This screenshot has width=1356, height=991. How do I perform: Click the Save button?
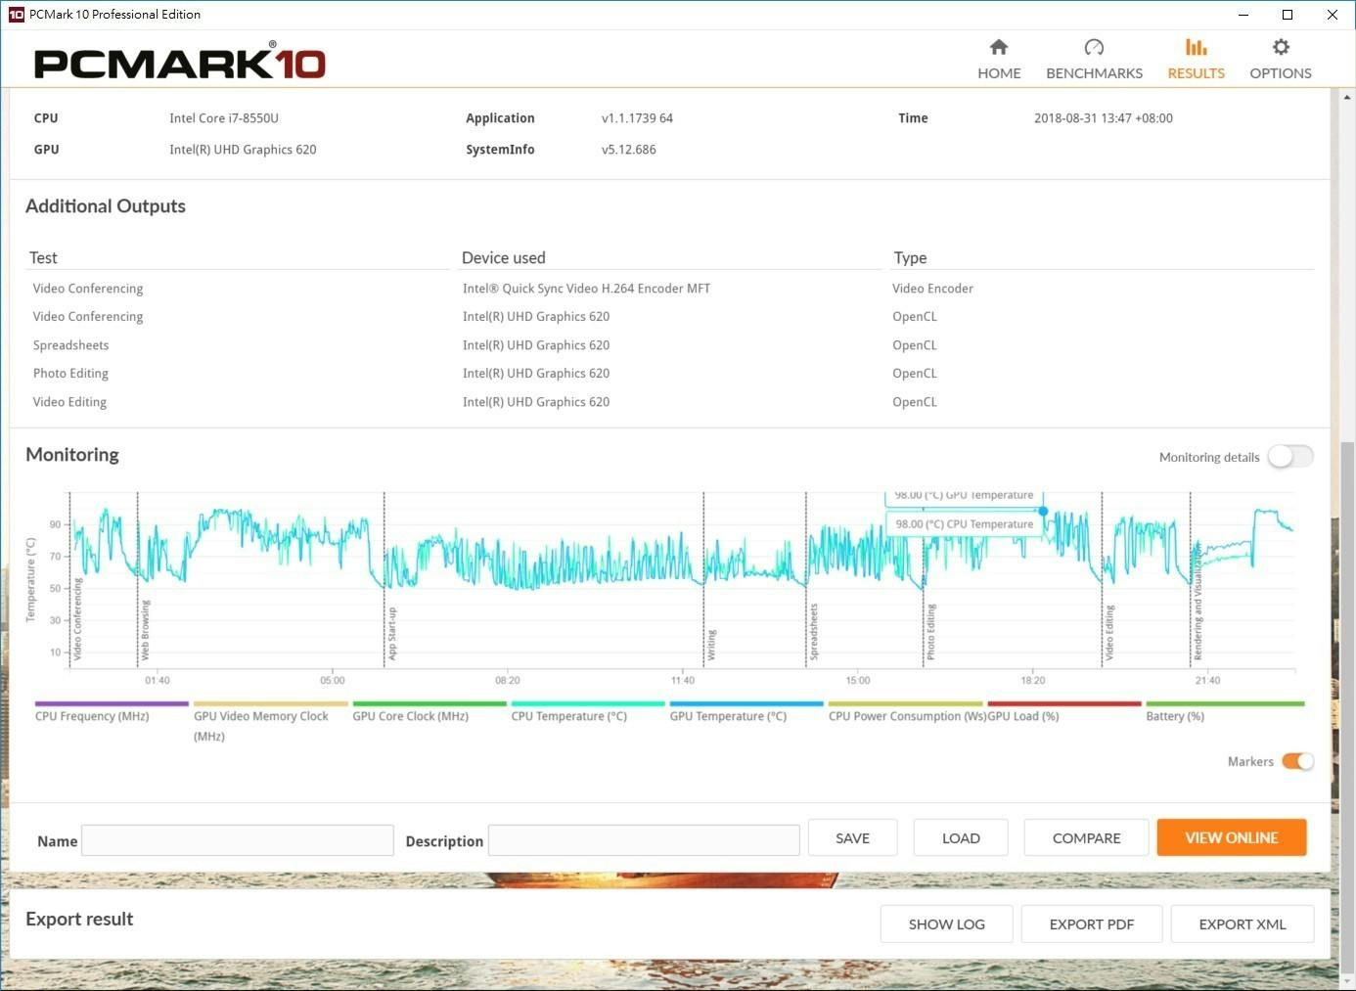(852, 838)
